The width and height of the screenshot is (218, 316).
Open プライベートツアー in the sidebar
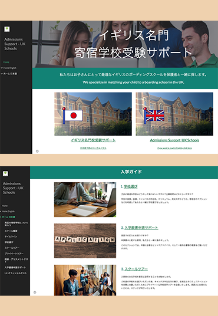point(14,254)
